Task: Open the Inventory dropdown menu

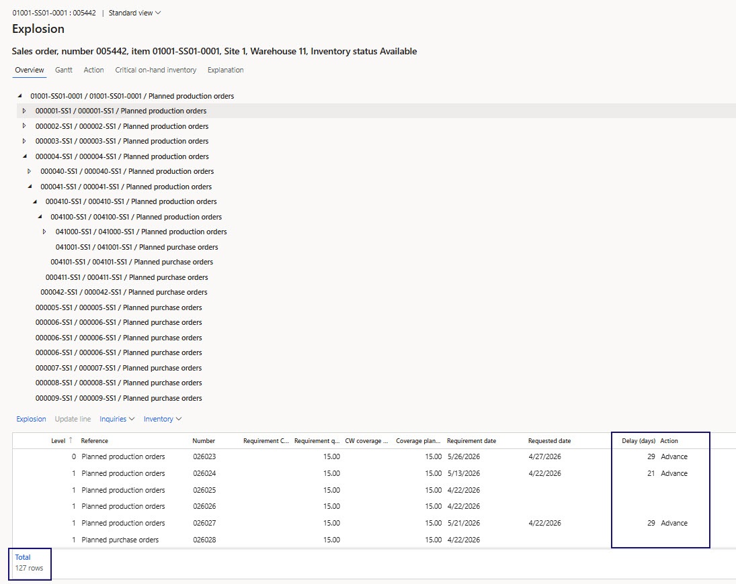Action: pos(163,419)
